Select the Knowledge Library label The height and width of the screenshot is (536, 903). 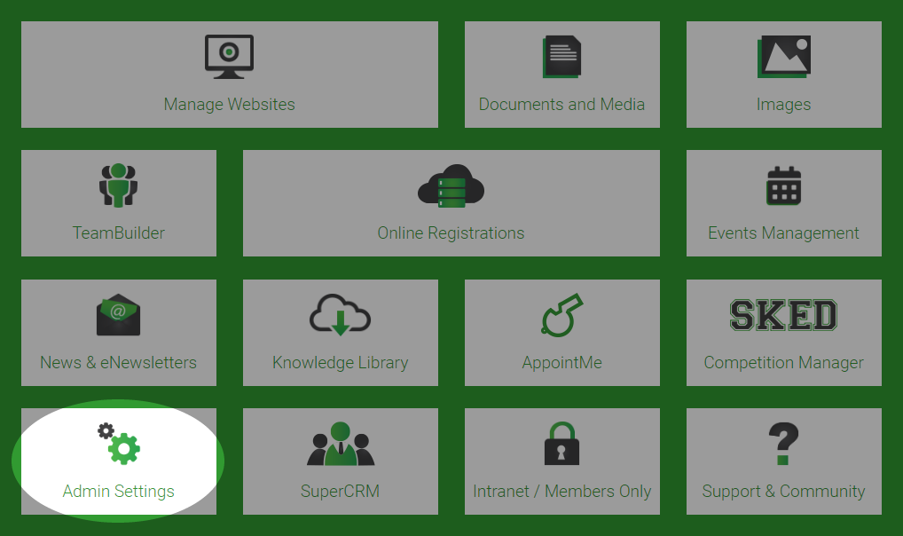pos(341,363)
